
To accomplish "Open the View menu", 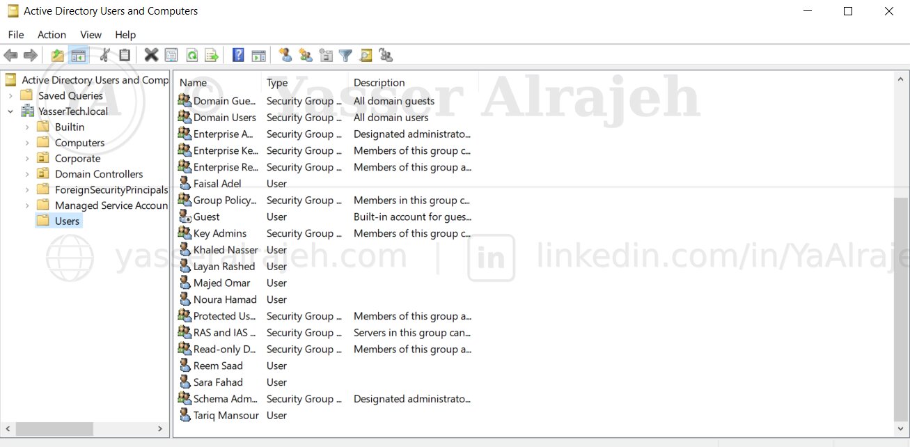I will [x=91, y=35].
